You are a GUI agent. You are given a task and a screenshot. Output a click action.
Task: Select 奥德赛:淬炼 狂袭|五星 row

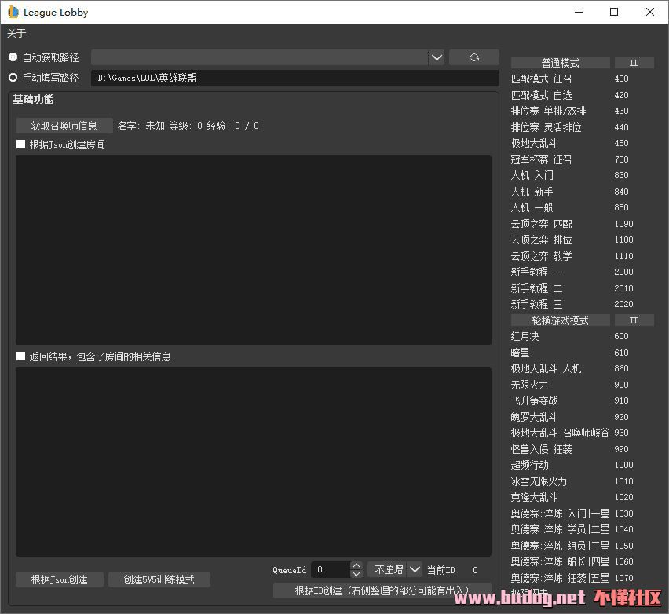[560, 578]
